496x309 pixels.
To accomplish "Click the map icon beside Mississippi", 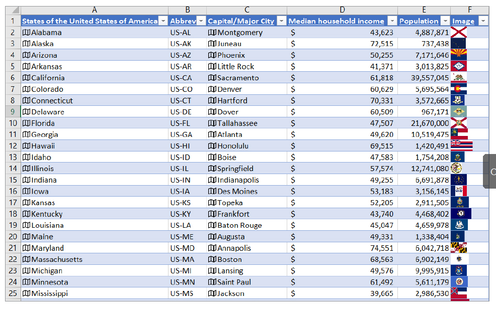I will click(x=27, y=293).
